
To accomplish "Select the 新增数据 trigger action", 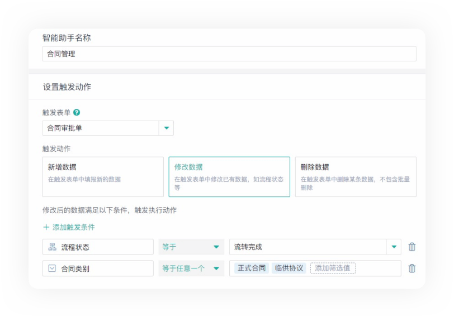I will pos(103,176).
